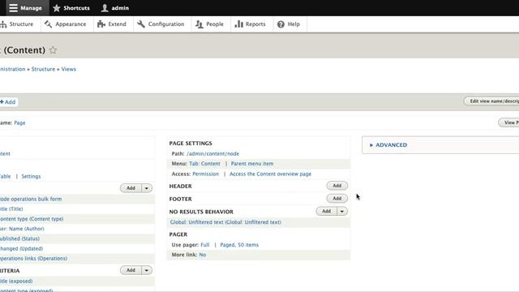Edit the /admin/content/node path
The height and width of the screenshot is (292, 519).
212,153
